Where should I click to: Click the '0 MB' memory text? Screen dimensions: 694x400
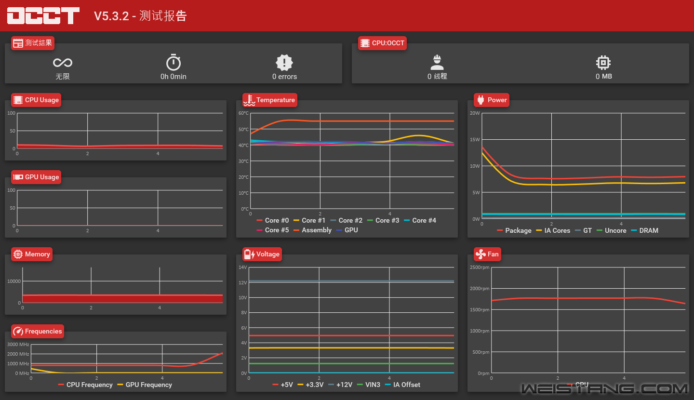pyautogui.click(x=603, y=77)
